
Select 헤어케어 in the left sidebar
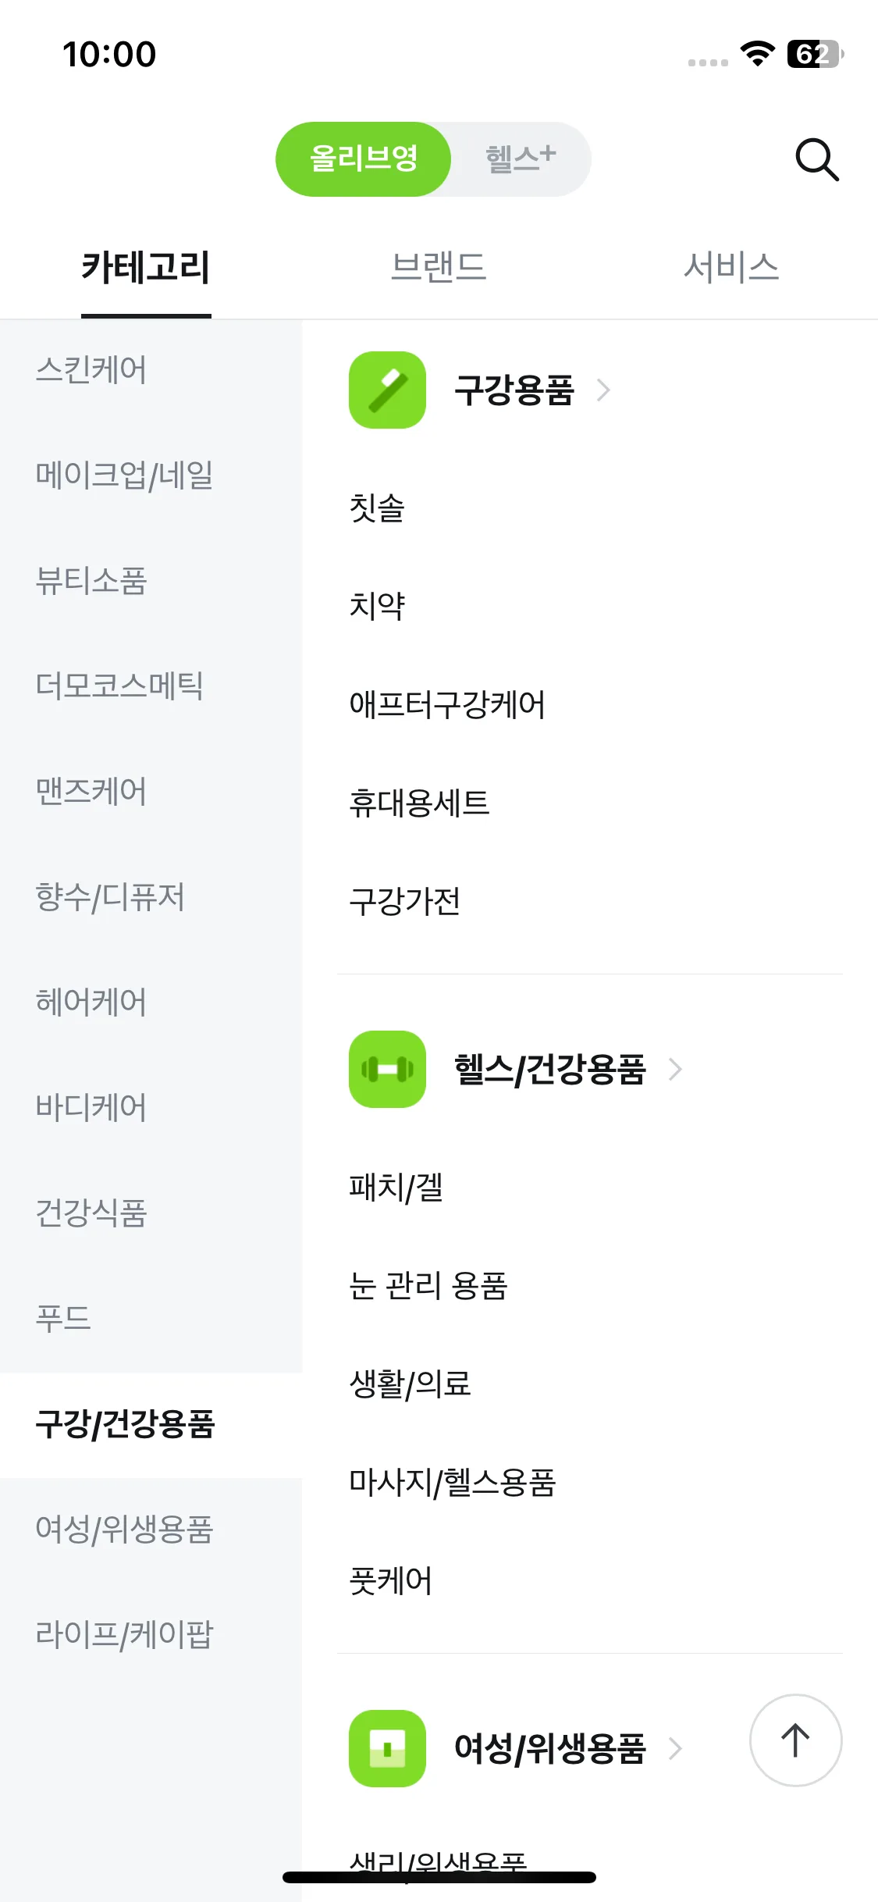91,1002
